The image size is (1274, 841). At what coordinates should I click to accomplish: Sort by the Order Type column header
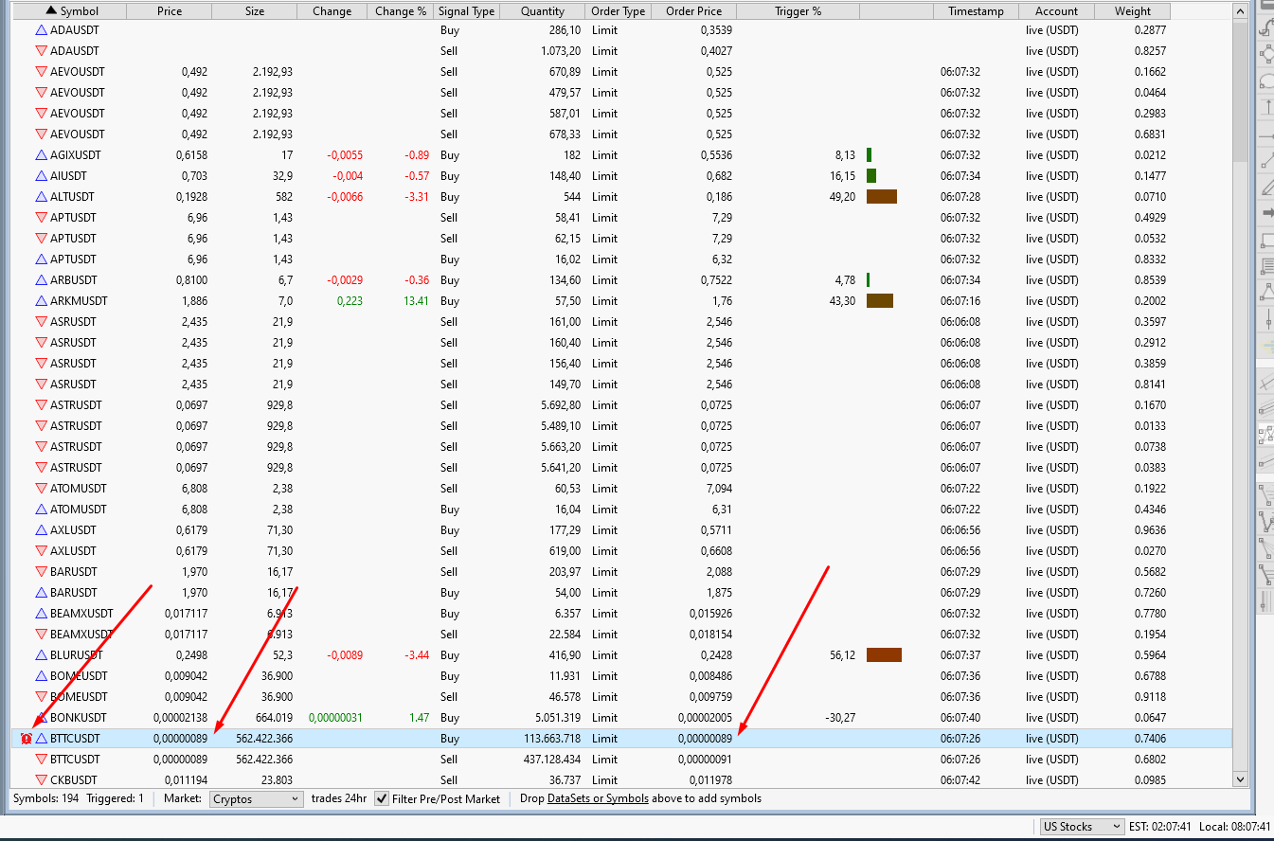click(x=619, y=11)
